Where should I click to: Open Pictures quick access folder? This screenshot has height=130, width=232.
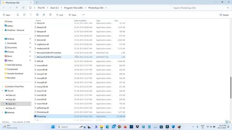9,52
